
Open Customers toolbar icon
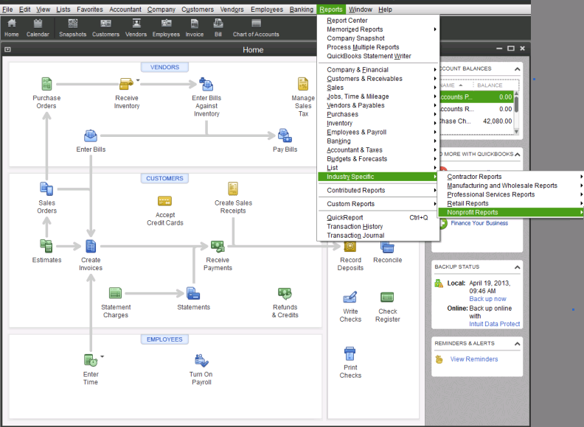[x=105, y=27]
